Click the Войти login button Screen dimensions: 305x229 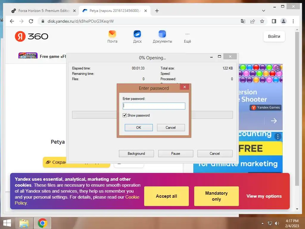pos(274,36)
